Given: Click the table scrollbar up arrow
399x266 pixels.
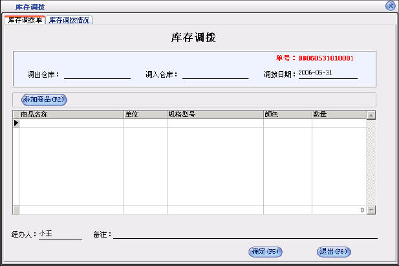Looking at the screenshot, I should pos(371,115).
